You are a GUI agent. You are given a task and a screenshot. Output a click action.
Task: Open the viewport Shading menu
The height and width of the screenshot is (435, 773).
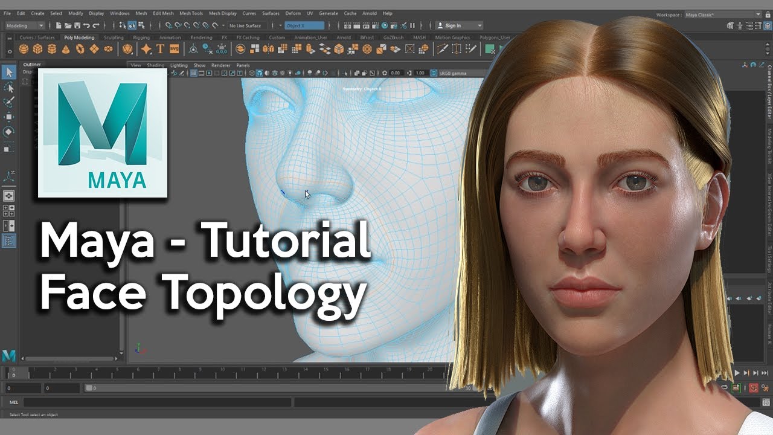(155, 65)
